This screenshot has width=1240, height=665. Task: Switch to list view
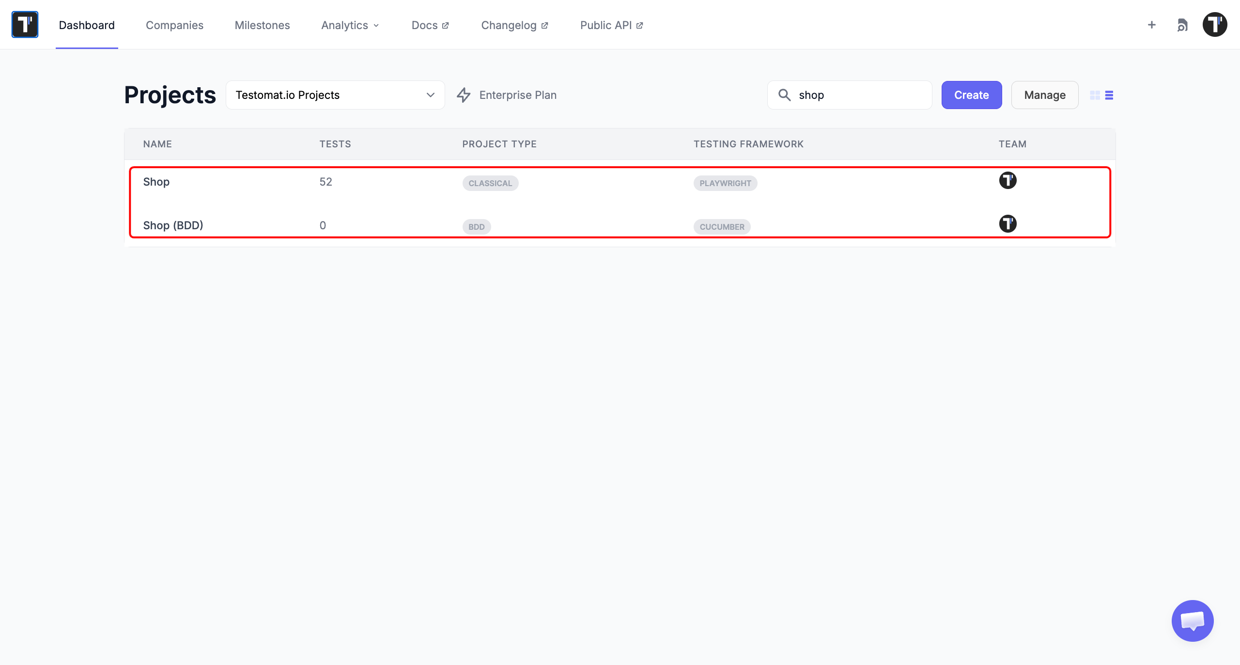[1109, 95]
